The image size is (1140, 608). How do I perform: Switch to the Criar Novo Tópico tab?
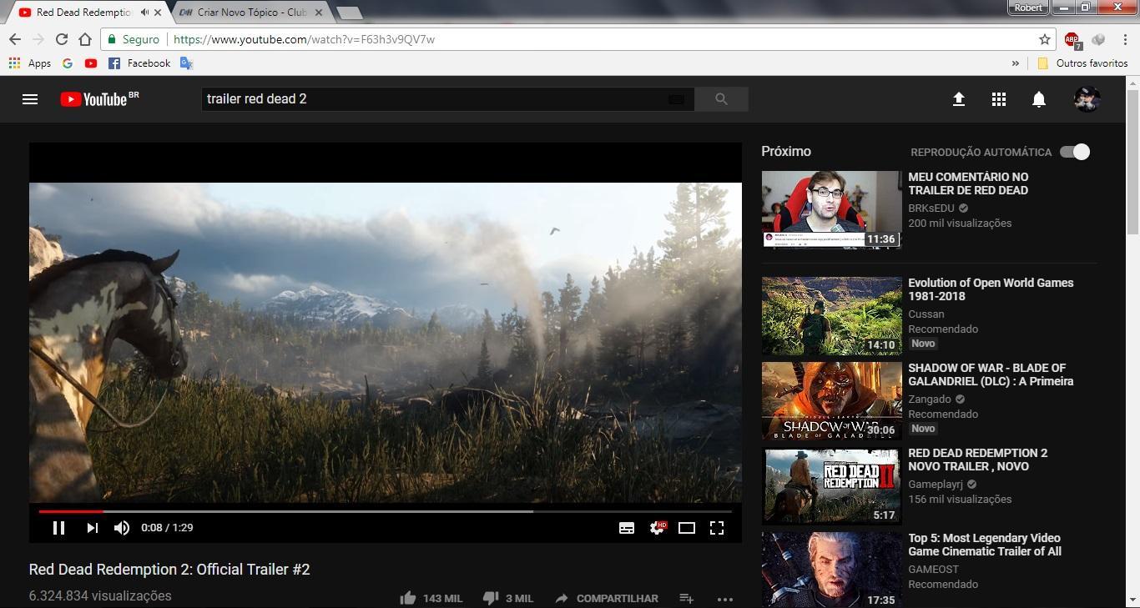pyautogui.click(x=251, y=13)
